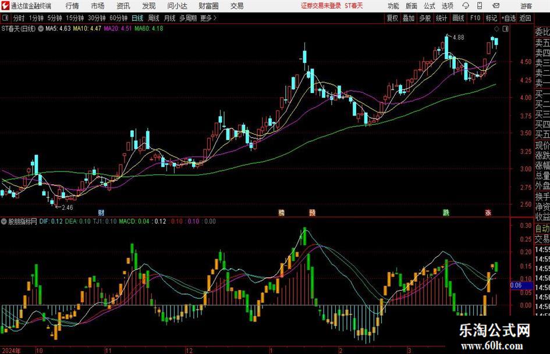Screen dimensions: 550x354
Task: Click the MA5: 4.63 indicator value
Action: click(x=58, y=28)
